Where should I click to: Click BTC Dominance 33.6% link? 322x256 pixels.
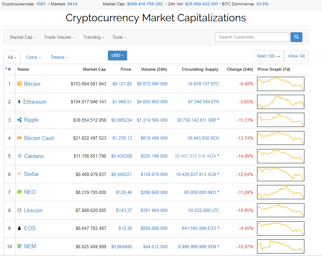click(x=262, y=4)
